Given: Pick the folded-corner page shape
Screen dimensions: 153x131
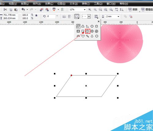Looking at the screenshot, I should [x=83, y=31].
